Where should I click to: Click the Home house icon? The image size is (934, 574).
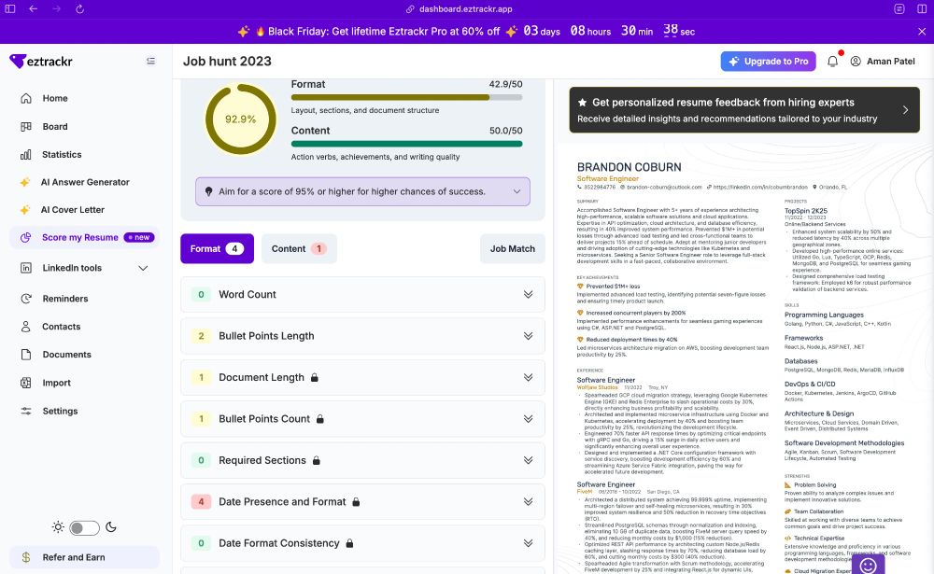25,98
